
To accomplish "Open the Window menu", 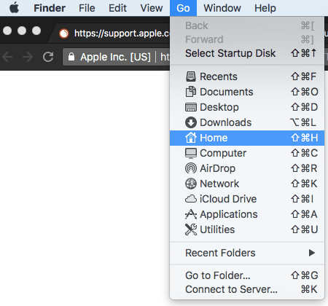I will [222, 8].
